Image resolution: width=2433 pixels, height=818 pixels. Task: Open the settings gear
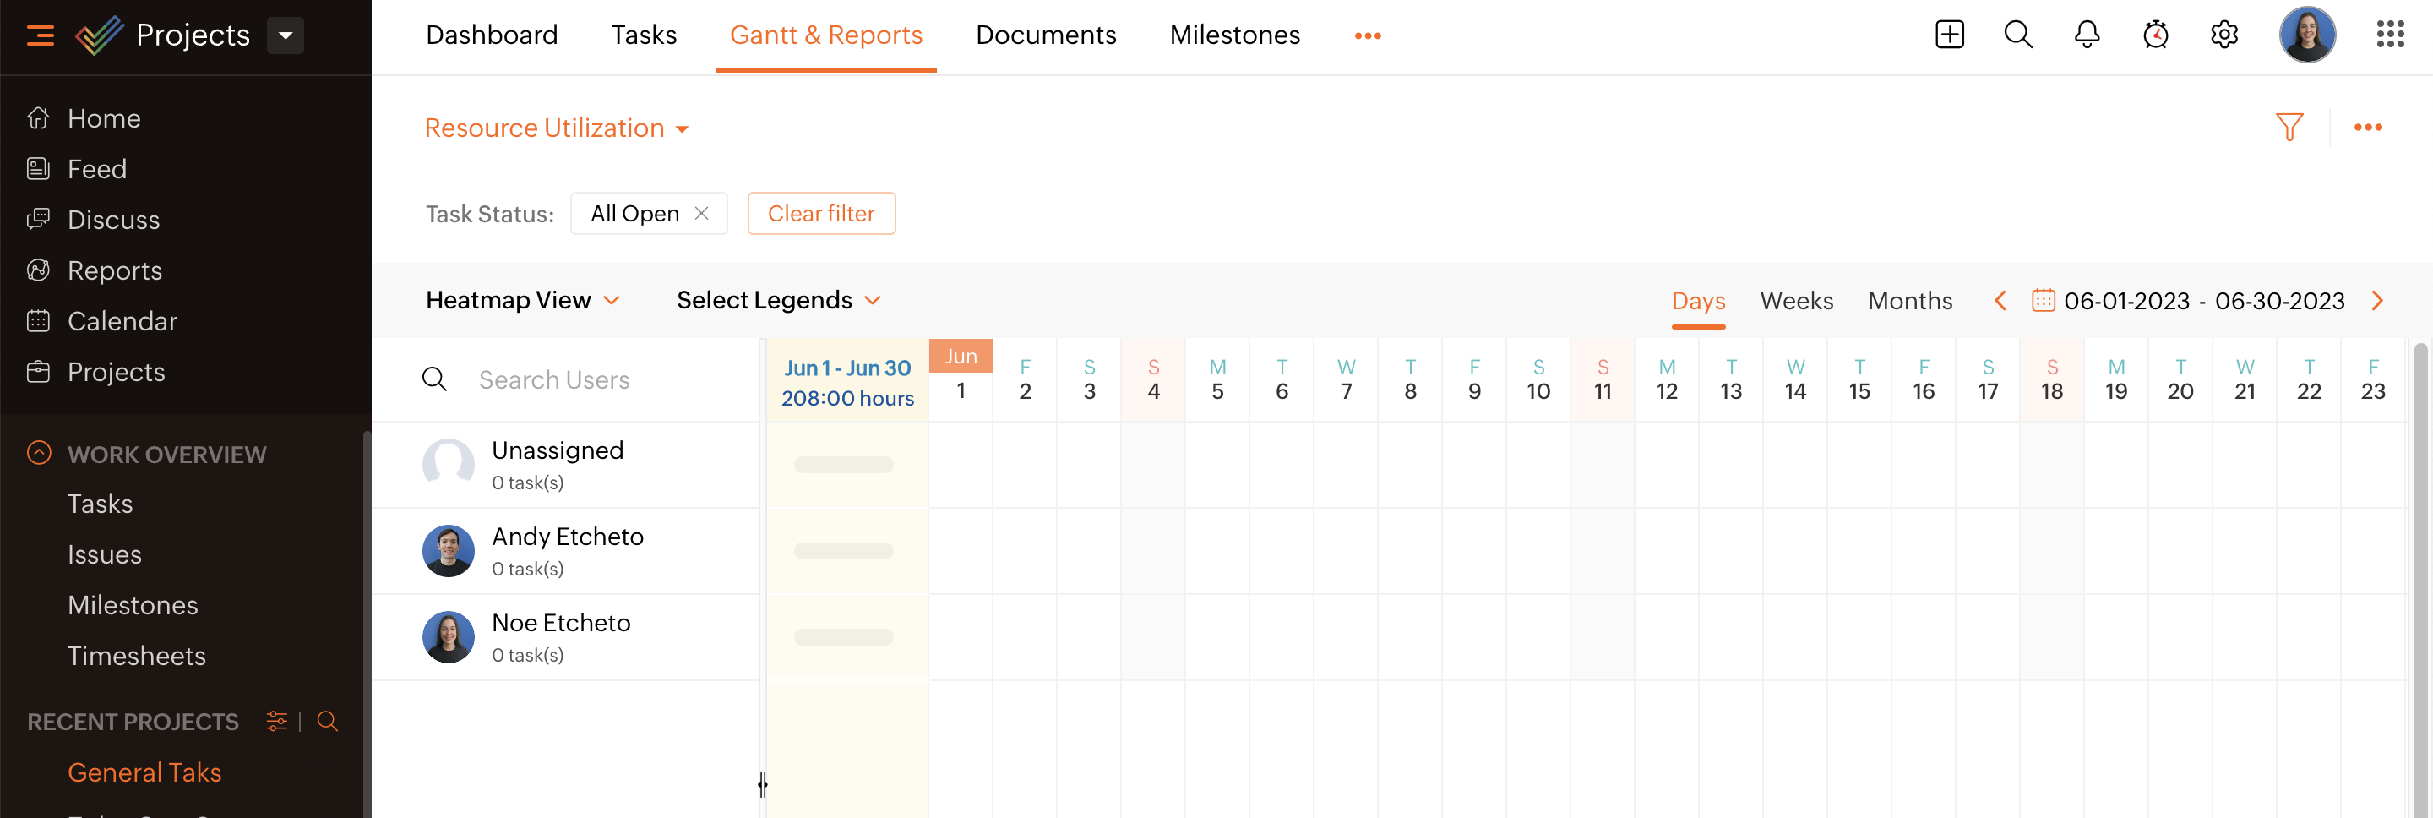[2224, 35]
